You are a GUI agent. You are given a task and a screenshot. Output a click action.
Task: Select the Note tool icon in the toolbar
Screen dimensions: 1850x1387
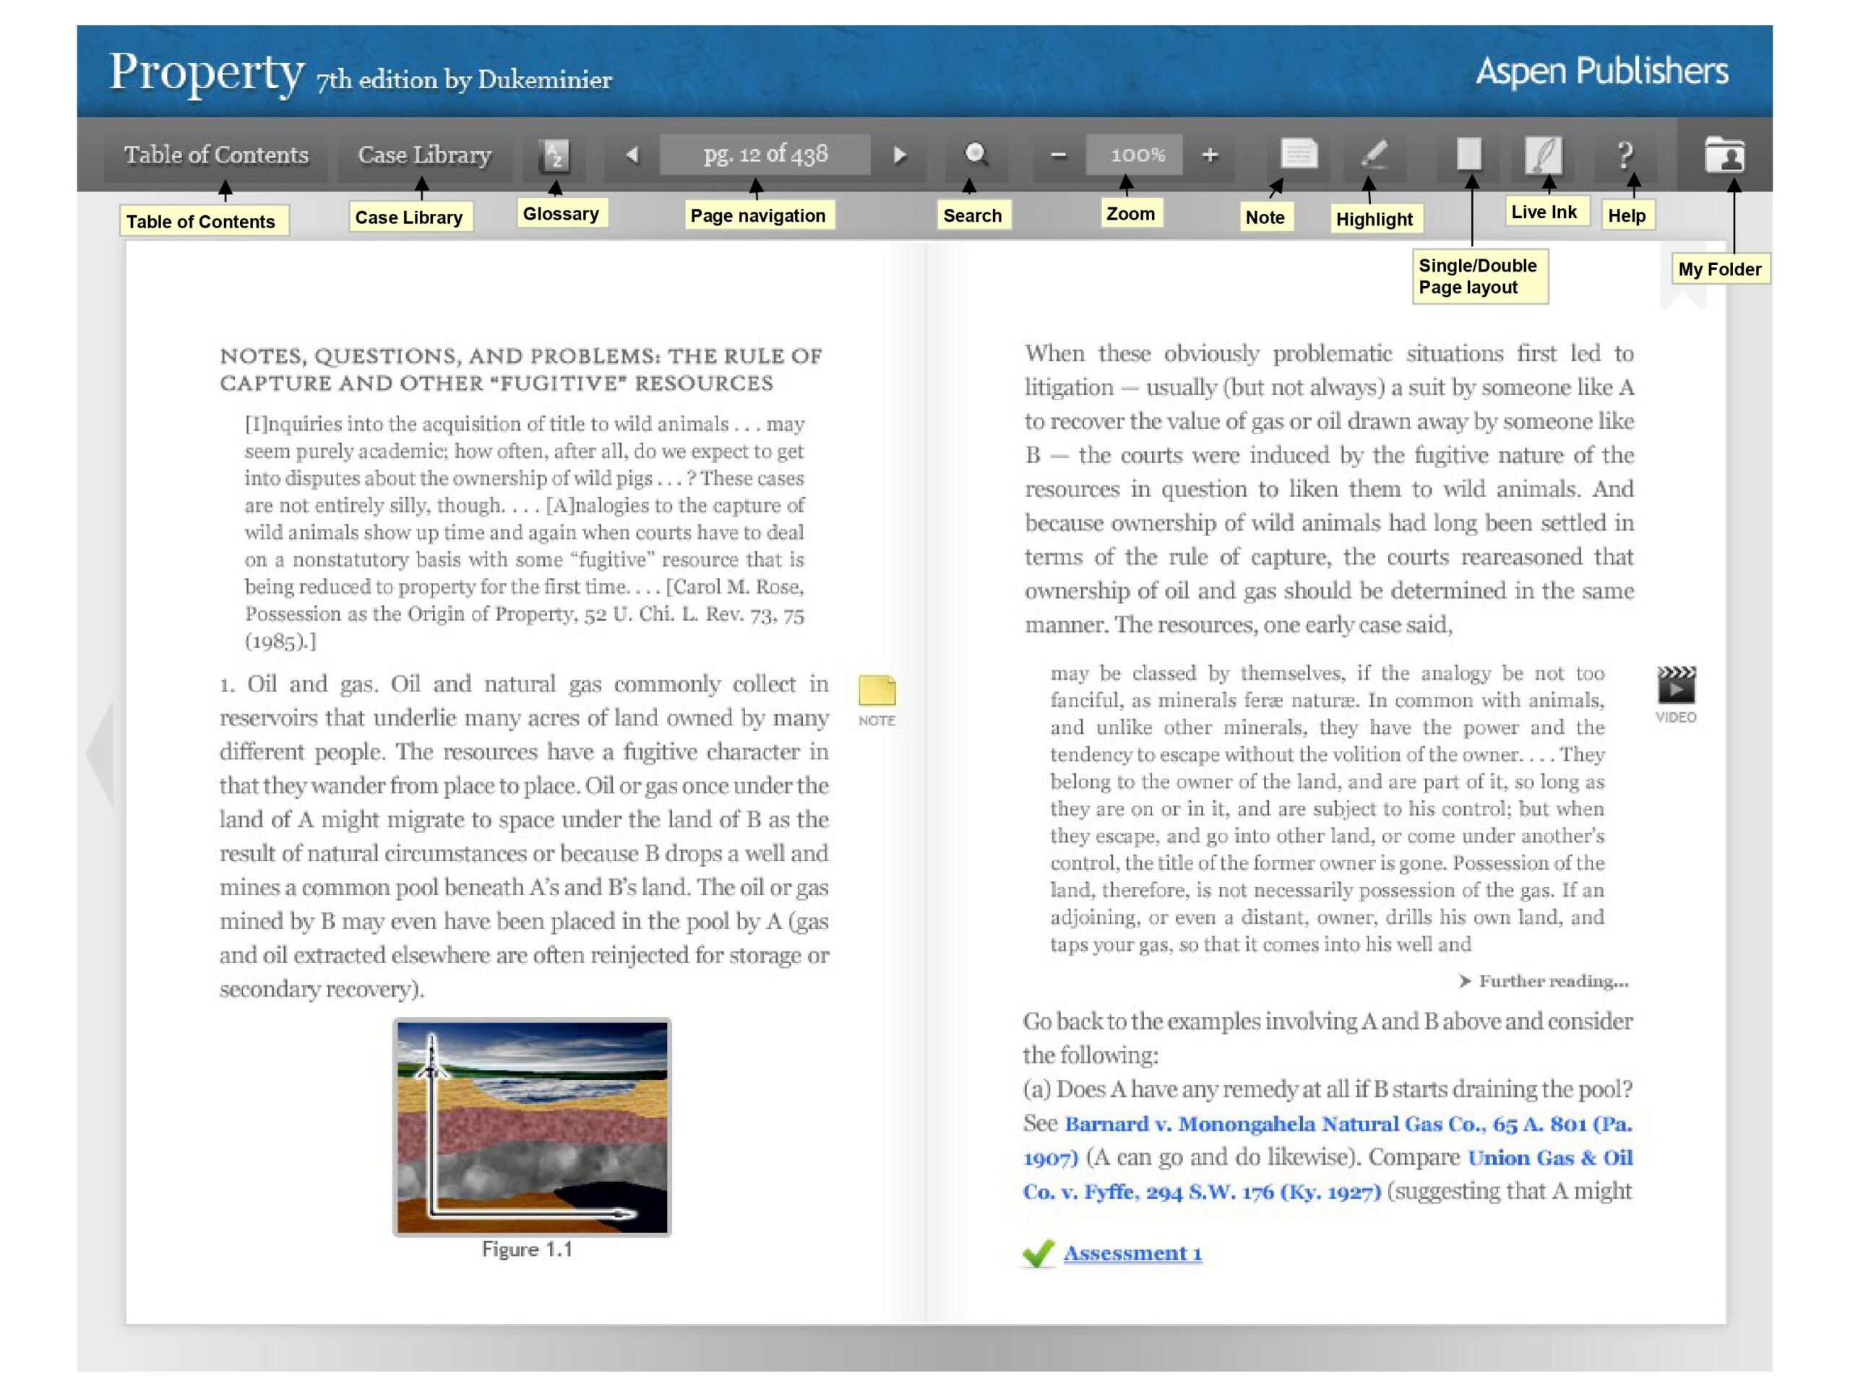(1299, 154)
